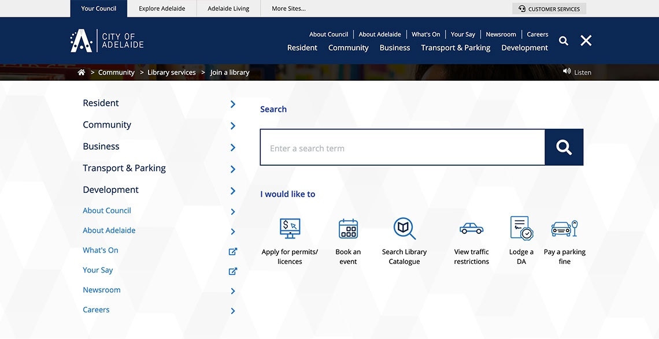The height and width of the screenshot is (339, 659).
Task: Open Transport & Parking in top navigation
Action: (x=456, y=47)
